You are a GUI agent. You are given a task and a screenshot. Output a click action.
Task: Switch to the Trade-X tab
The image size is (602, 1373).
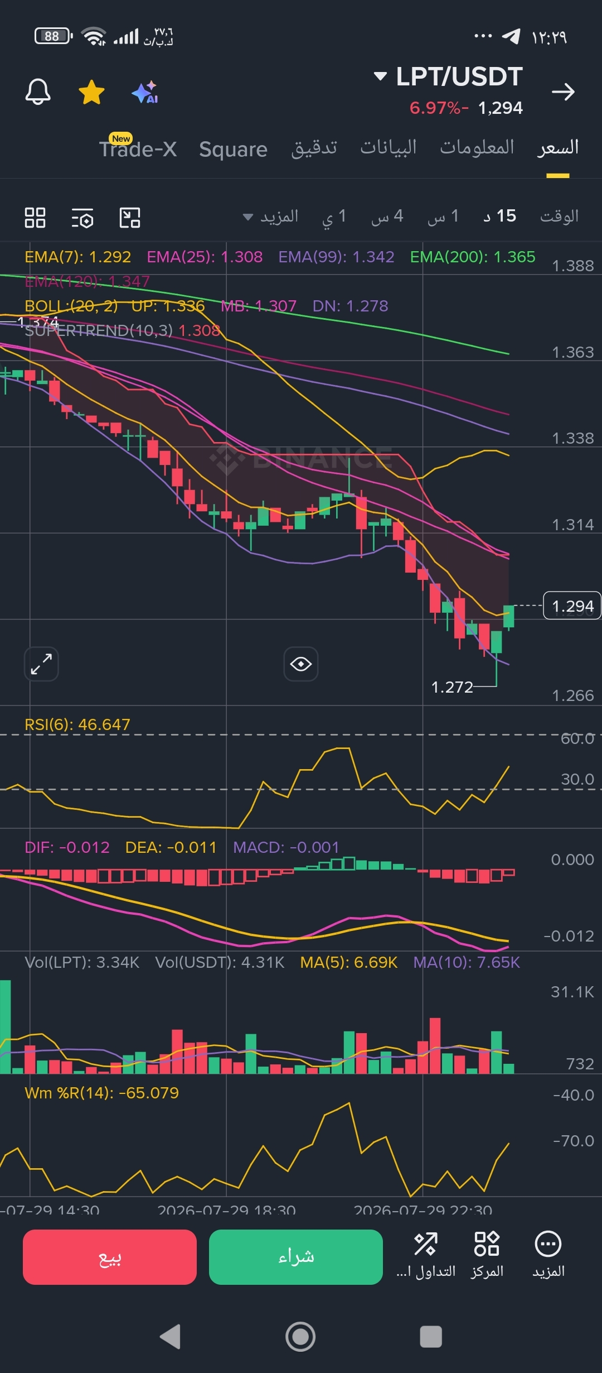click(138, 149)
